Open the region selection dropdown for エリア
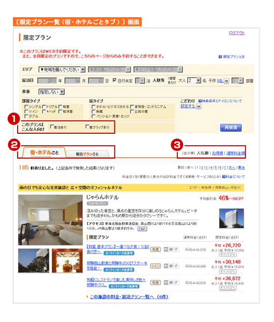Viewport: 274px width, 322px height. (62, 69)
